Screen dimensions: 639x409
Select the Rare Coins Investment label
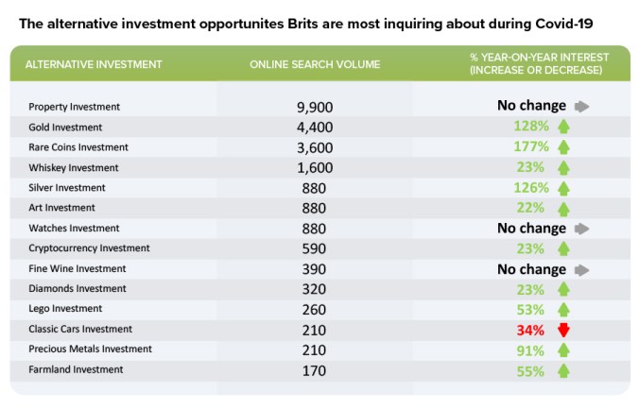point(78,147)
